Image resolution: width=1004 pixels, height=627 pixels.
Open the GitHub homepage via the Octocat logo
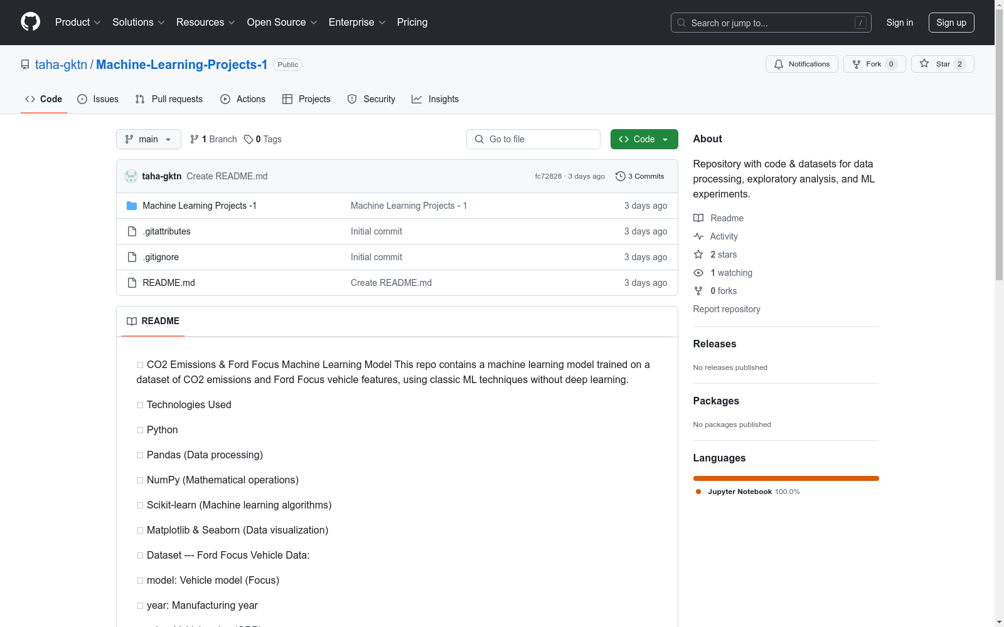[30, 22]
